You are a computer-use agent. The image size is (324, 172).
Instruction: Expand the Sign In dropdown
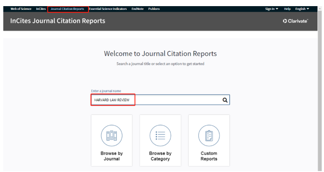(272, 9)
